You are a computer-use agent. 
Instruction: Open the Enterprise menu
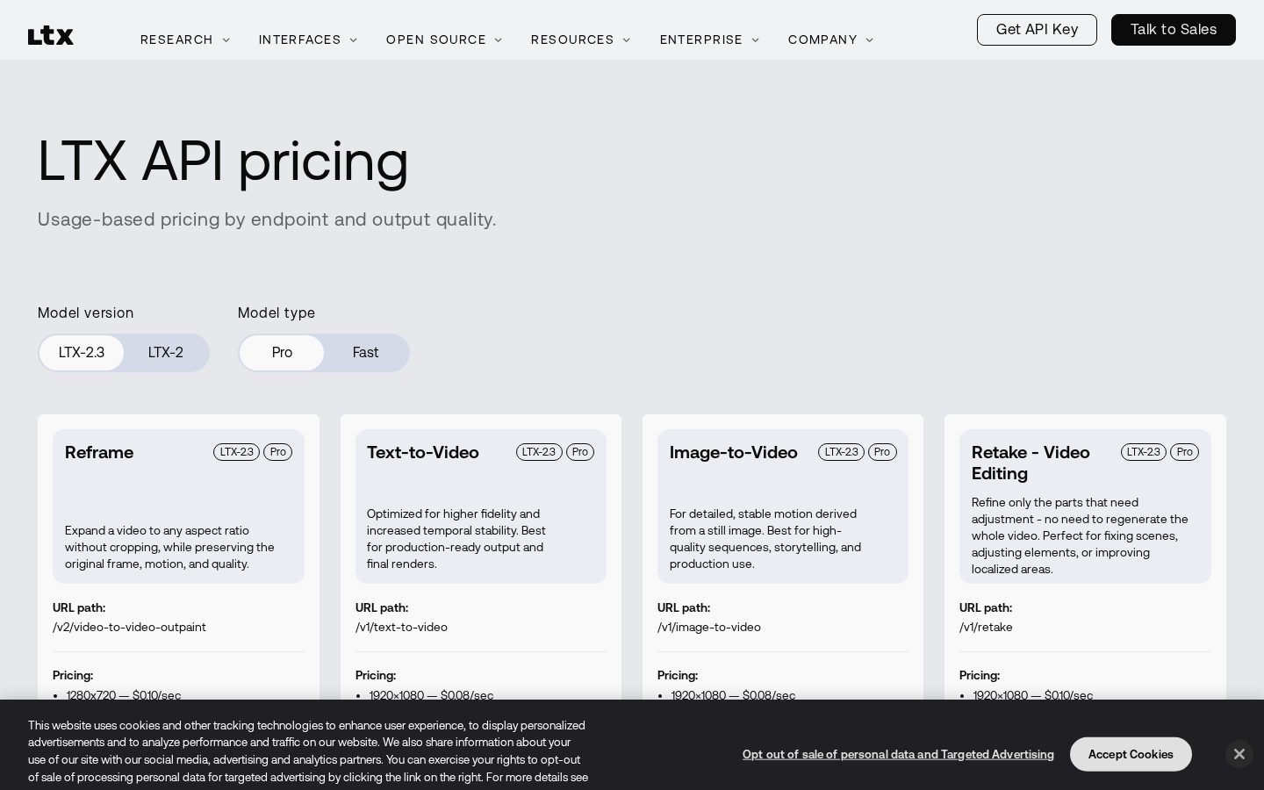click(709, 40)
